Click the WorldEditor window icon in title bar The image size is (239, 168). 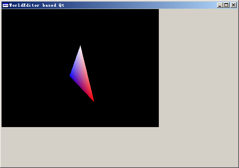[6, 6]
